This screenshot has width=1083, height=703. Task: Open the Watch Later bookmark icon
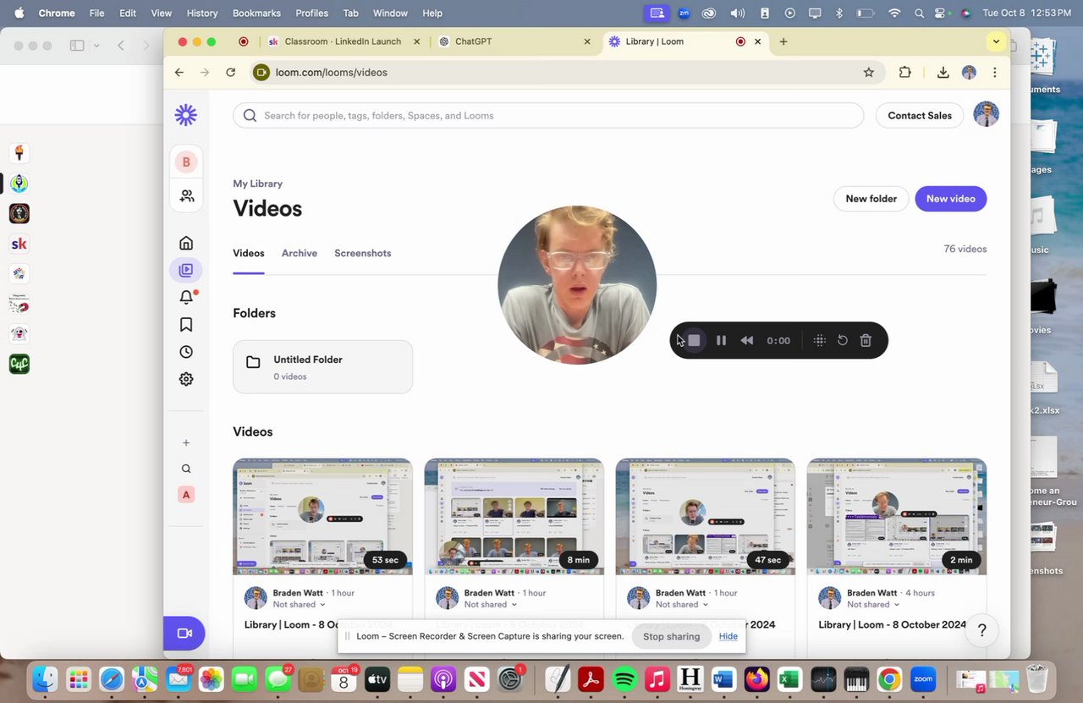pos(186,325)
